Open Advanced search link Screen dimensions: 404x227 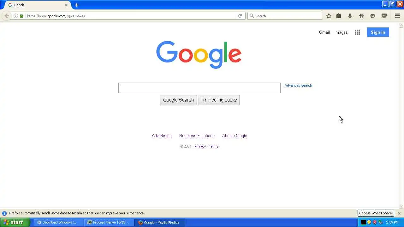pos(298,85)
